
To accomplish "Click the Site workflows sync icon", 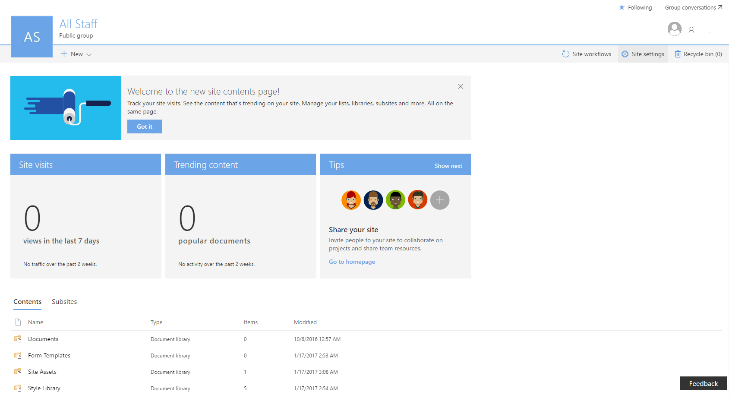I will pos(566,54).
